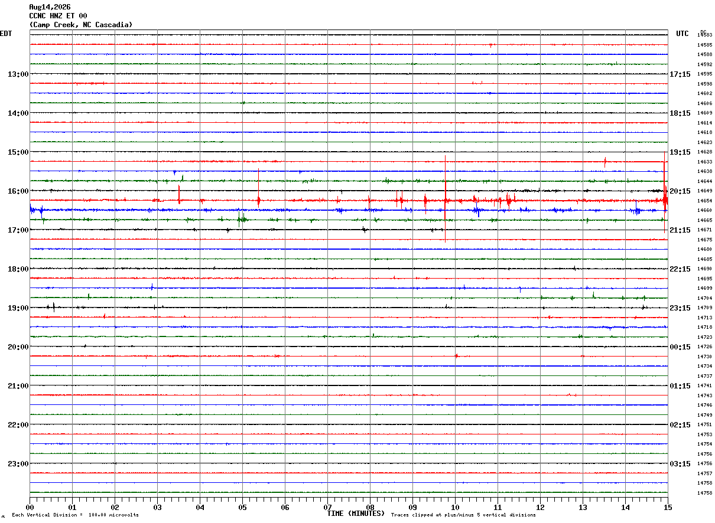The width and height of the screenshot is (715, 523).
Task: Select the 14671 DC offset value
Action: 704,230
